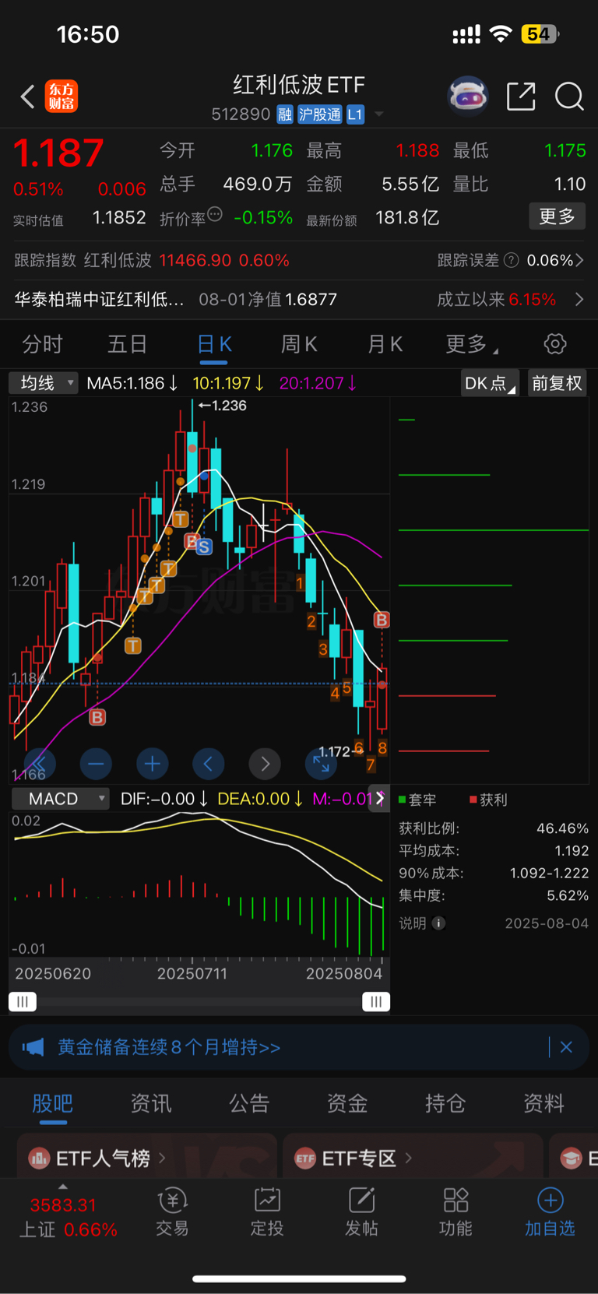598x1294 pixels.
Task: Switch to 周K chart tab
Action: pos(299,343)
